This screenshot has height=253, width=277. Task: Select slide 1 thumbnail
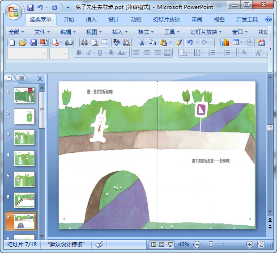coord(24,95)
